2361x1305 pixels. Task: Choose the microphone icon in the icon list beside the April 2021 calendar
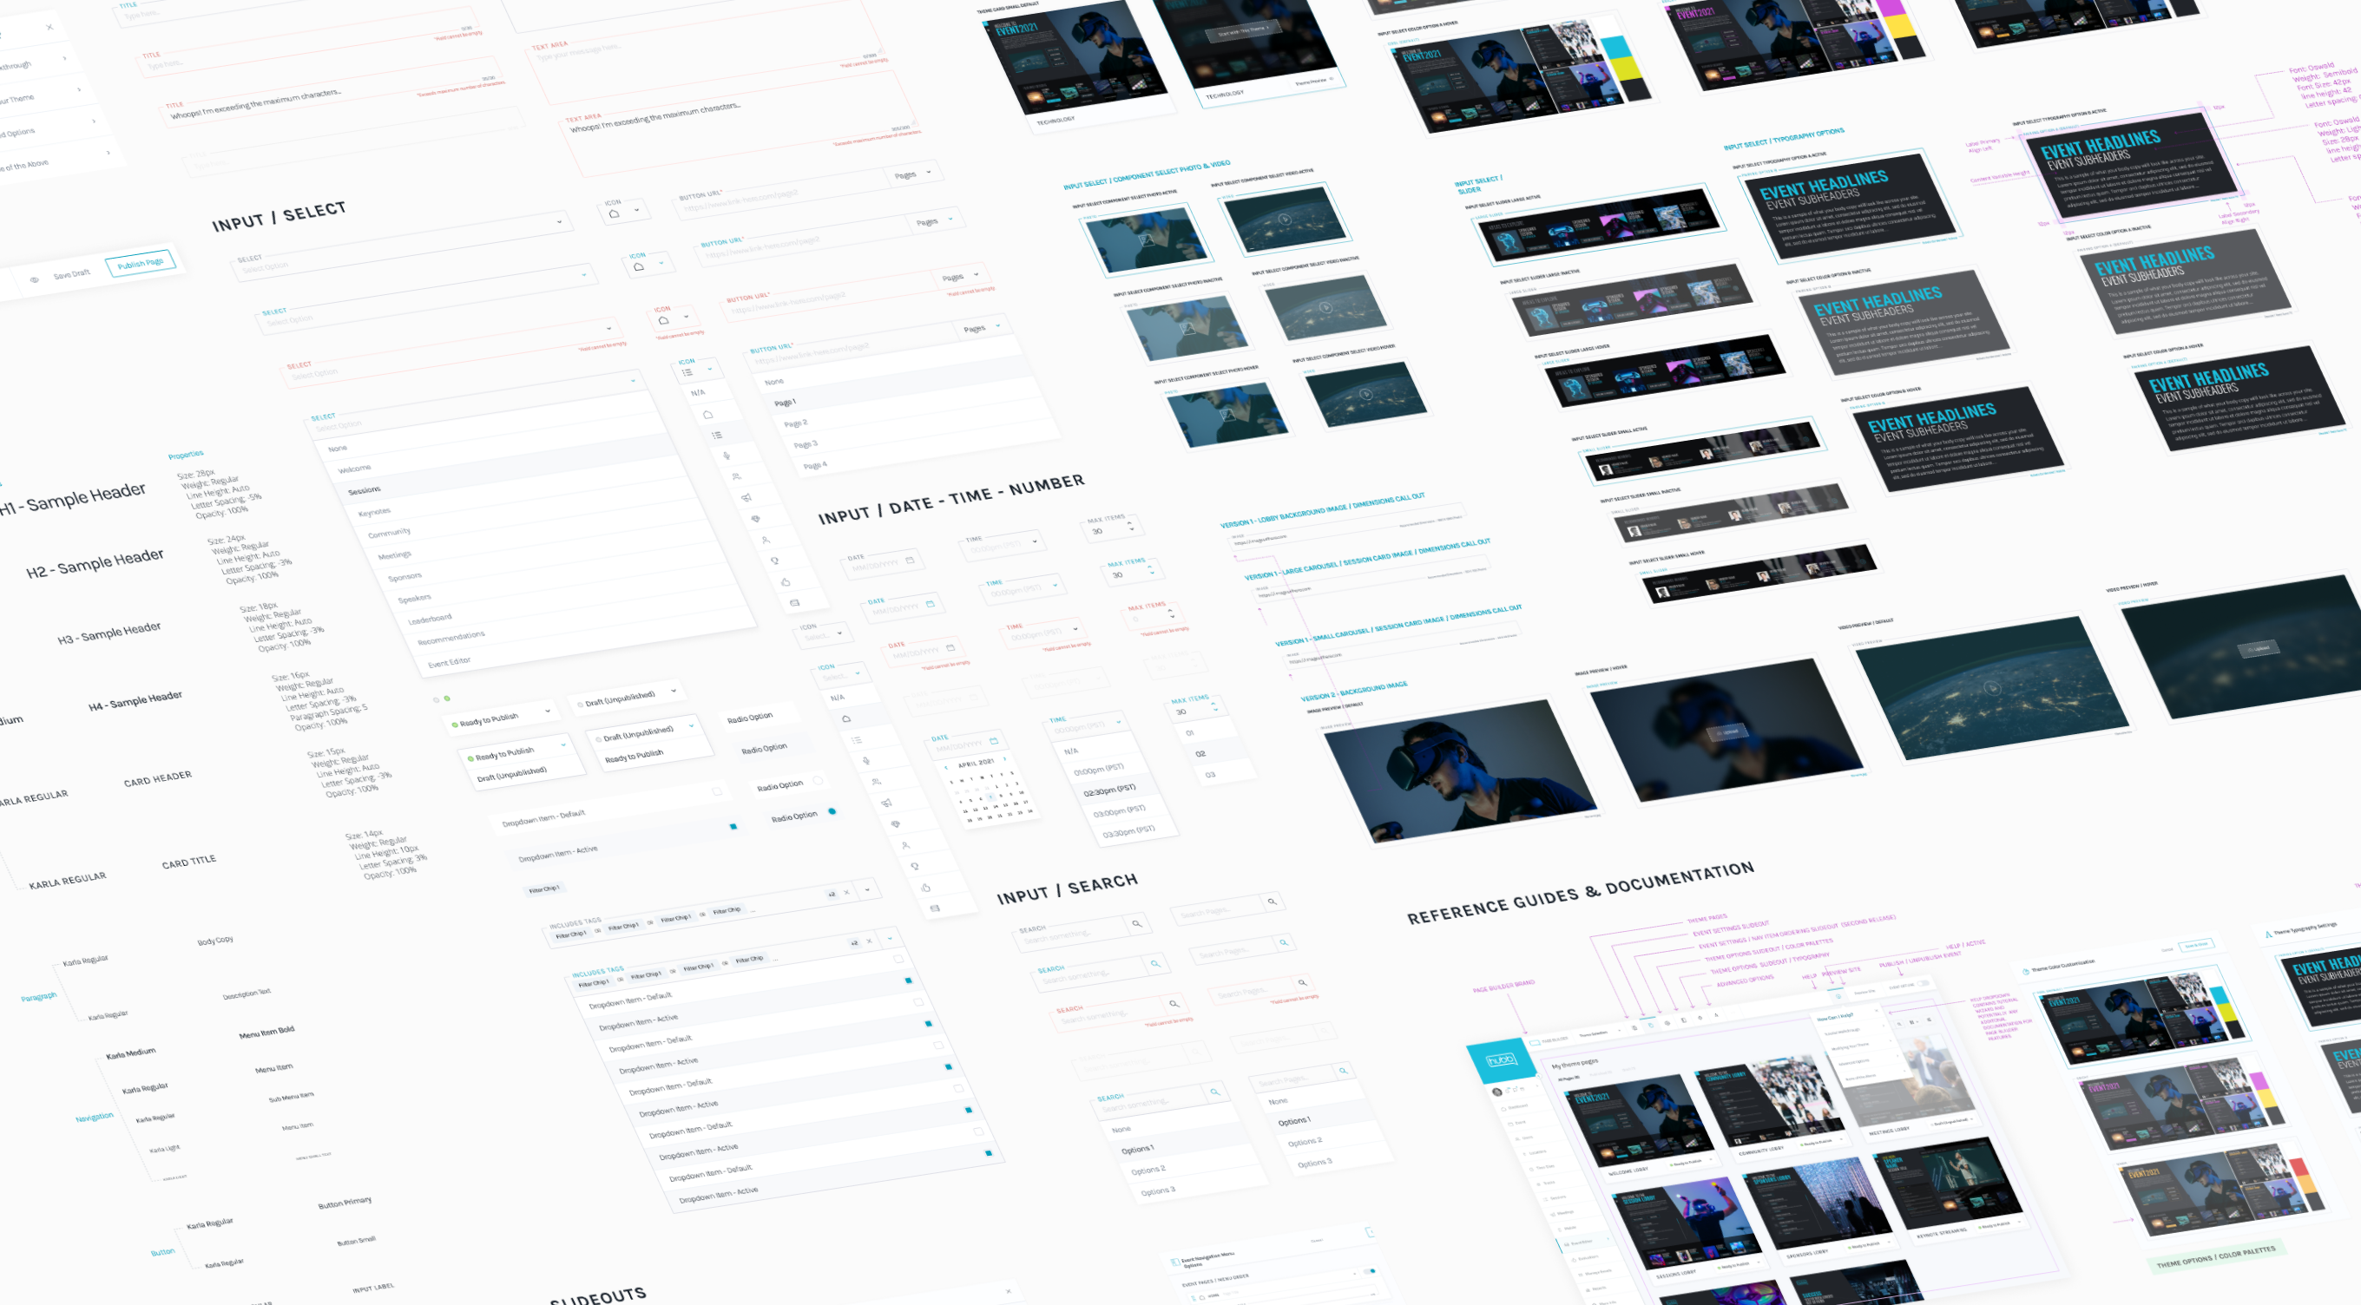tap(867, 761)
